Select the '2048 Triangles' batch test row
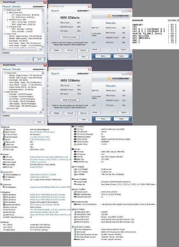 [23, 104]
